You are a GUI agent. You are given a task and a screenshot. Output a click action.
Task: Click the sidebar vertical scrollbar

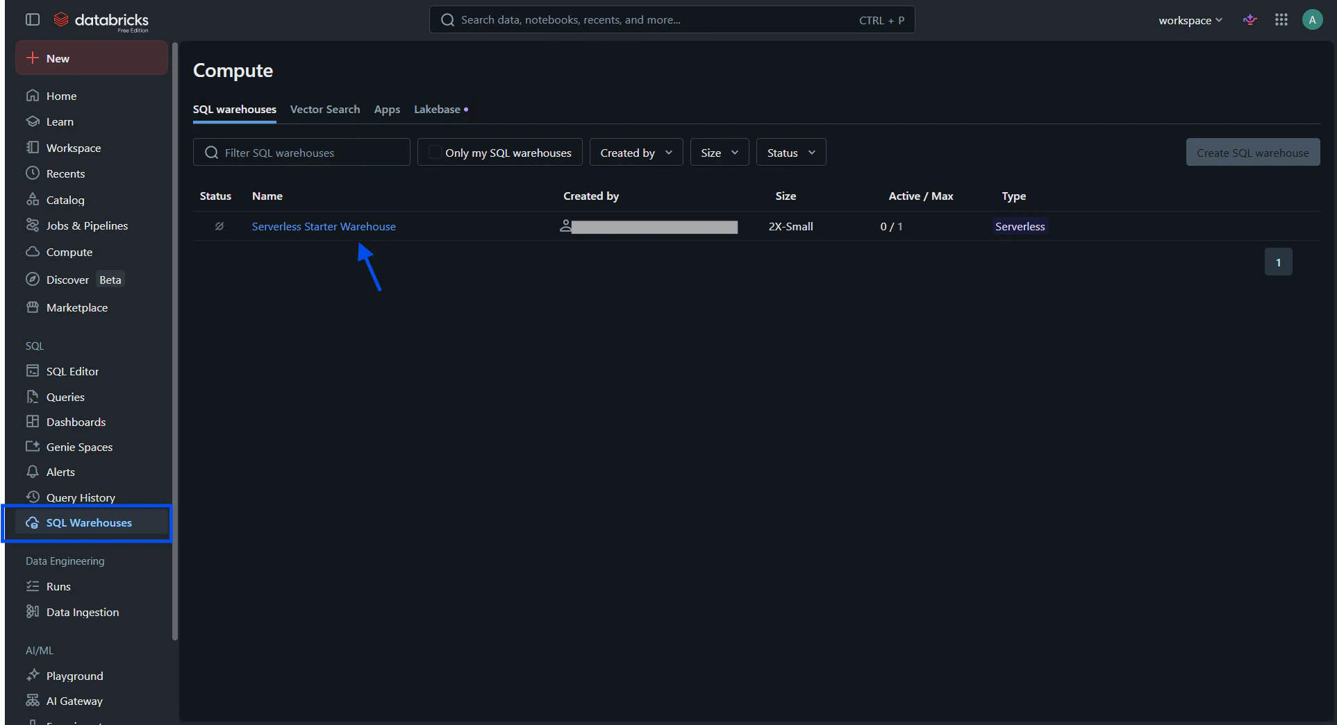(x=175, y=341)
